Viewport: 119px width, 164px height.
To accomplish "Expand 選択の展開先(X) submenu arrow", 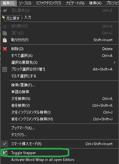I will tap(114, 63).
